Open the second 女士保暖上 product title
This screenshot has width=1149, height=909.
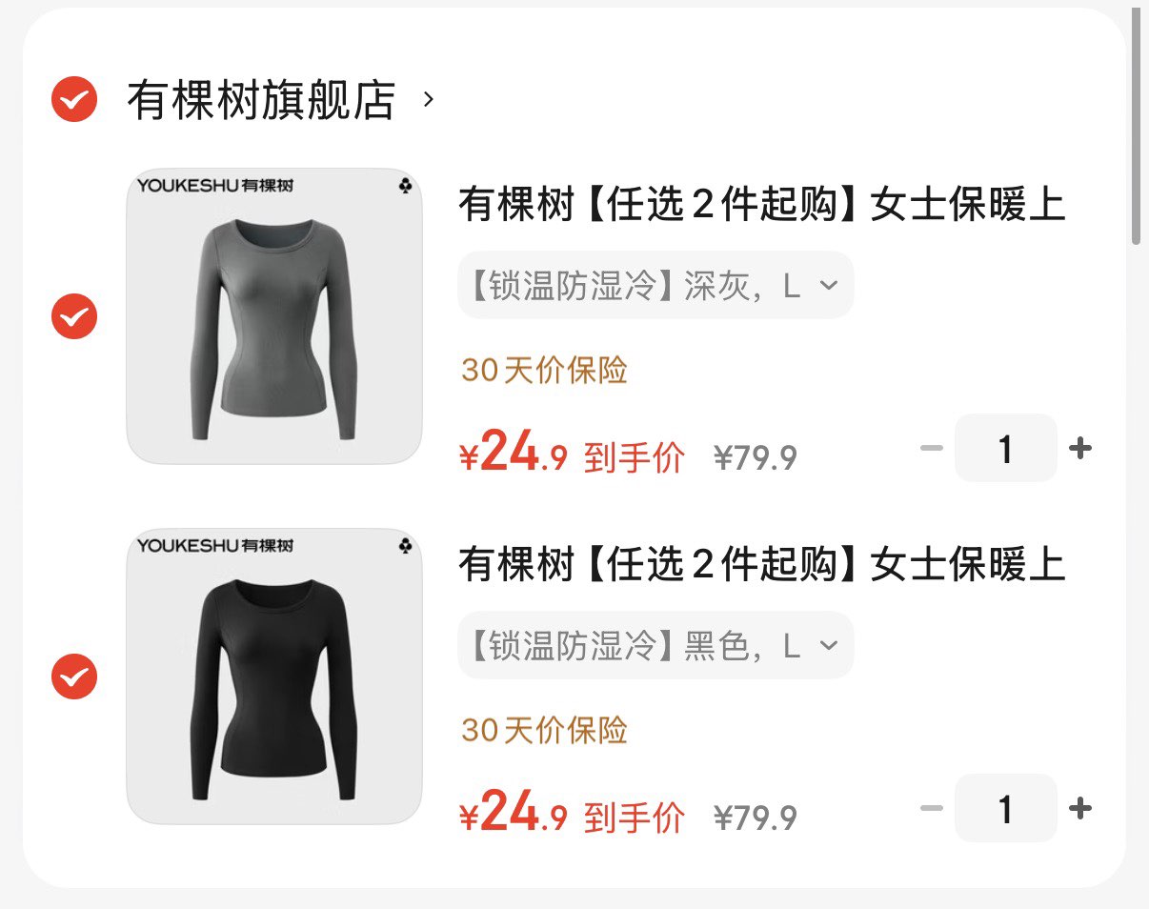click(x=762, y=565)
